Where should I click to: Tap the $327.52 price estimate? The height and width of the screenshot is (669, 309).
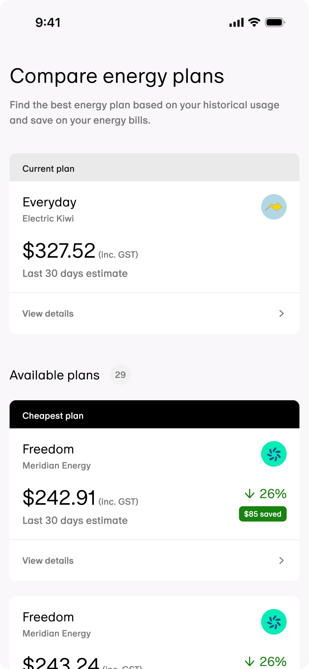point(59,250)
